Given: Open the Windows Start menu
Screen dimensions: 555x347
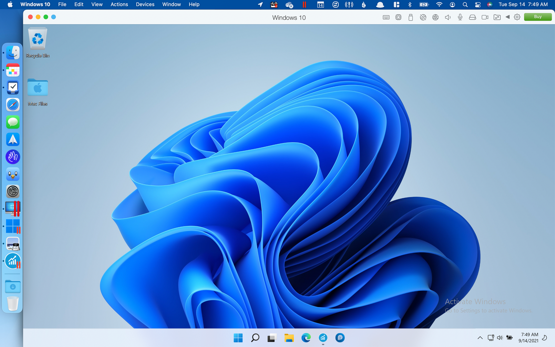Looking at the screenshot, I should [x=238, y=338].
